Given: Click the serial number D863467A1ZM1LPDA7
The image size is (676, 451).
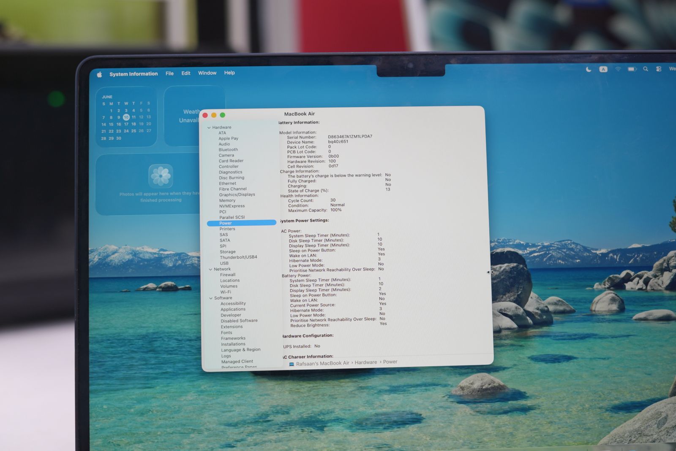Looking at the screenshot, I should (350, 137).
